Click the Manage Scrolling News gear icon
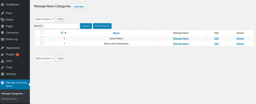 click(2, 83)
